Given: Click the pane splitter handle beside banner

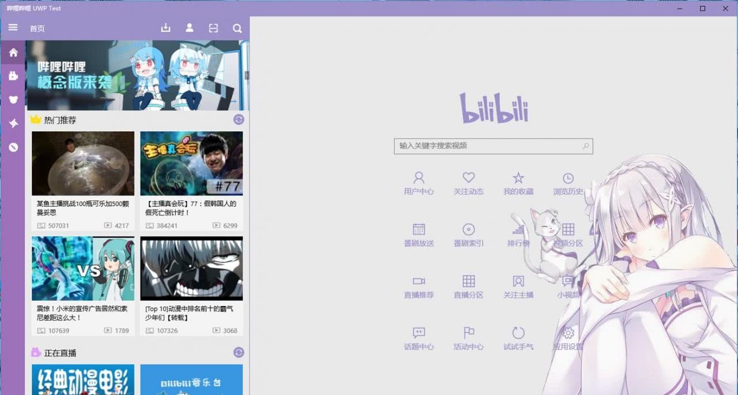Looking at the screenshot, I should 247,75.
